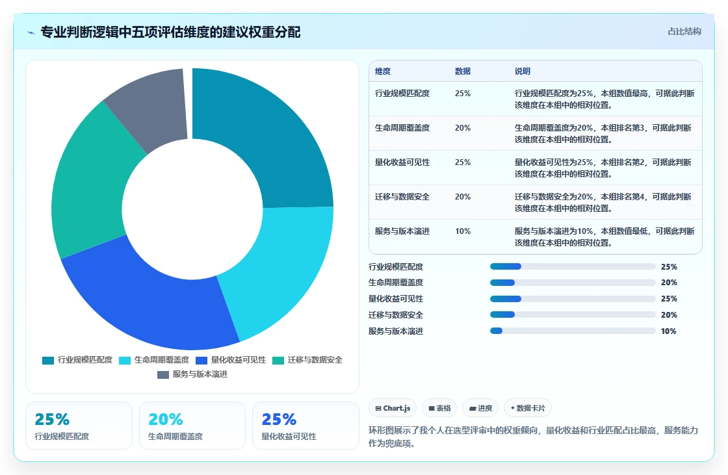The height and width of the screenshot is (475, 728).
Task: Click progress label 服务与版本演进
Action: (396, 331)
